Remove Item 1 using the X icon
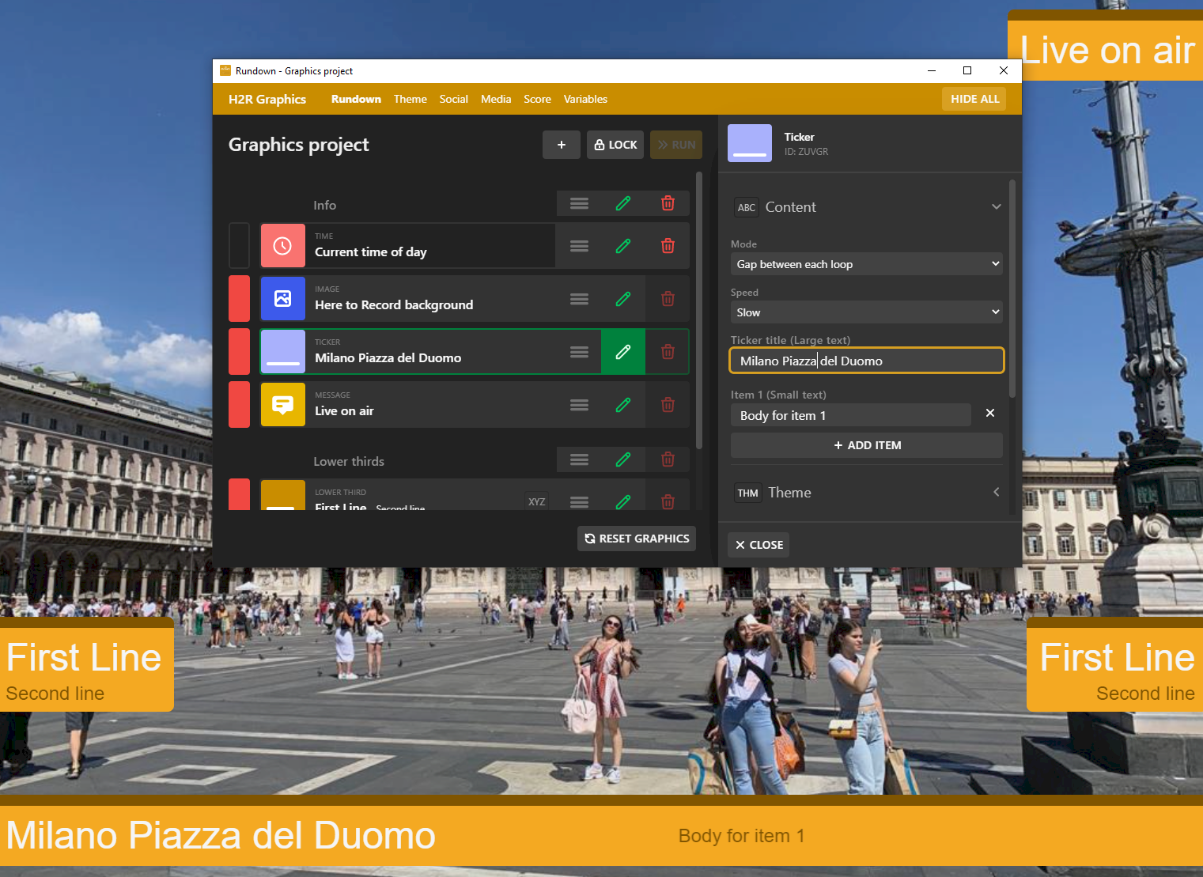Viewport: 1203px width, 877px height. (x=989, y=413)
